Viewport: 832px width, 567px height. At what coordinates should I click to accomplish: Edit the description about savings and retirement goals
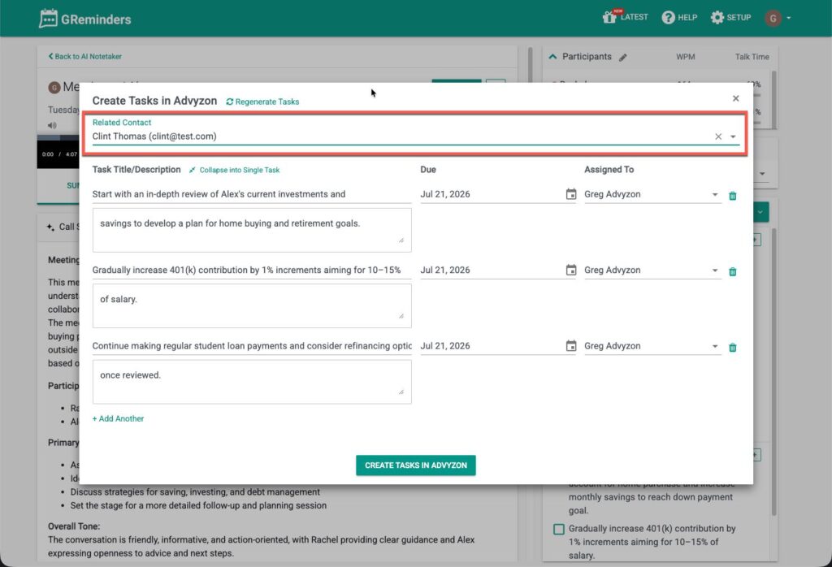[252, 230]
